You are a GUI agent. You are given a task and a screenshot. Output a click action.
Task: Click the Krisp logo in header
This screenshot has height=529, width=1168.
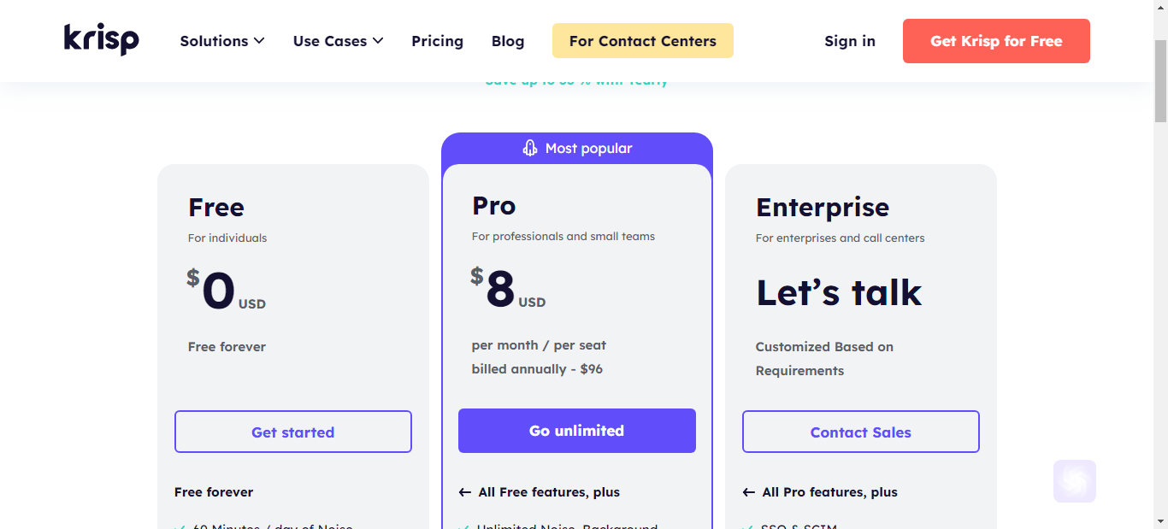pos(101,39)
